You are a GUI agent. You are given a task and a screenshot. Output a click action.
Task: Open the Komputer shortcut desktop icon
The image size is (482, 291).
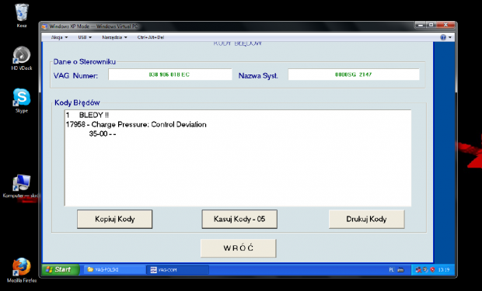tap(22, 186)
